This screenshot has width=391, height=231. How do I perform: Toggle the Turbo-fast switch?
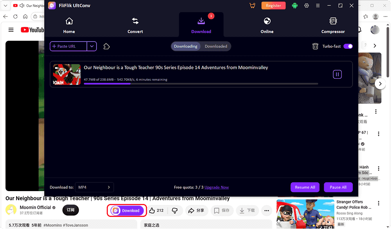click(x=348, y=46)
